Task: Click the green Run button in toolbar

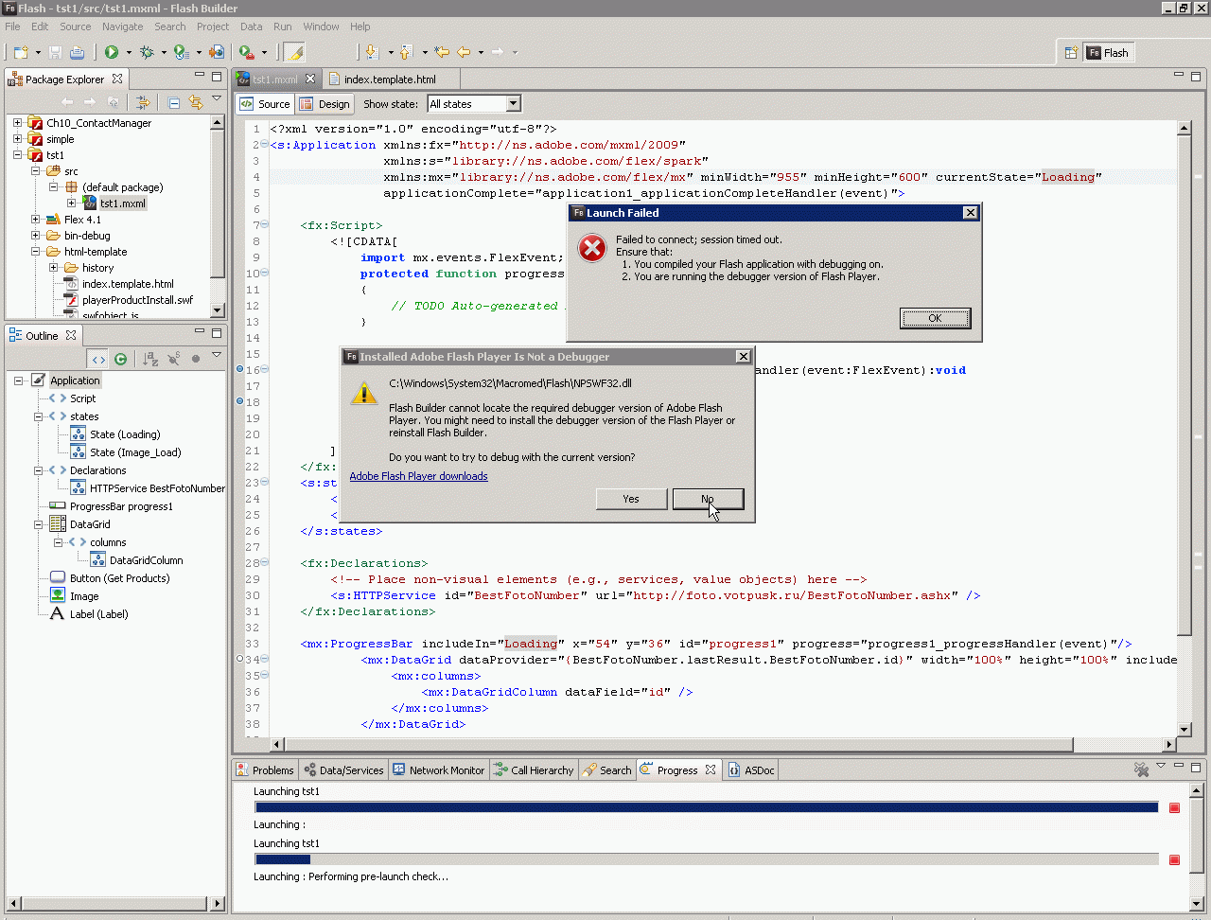Action: (112, 52)
